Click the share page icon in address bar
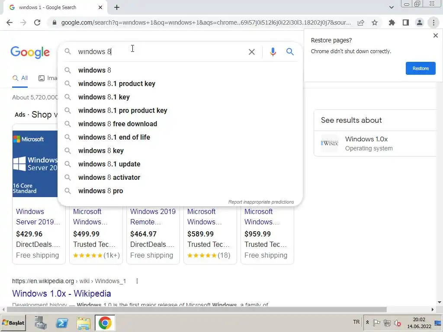 [361, 22]
